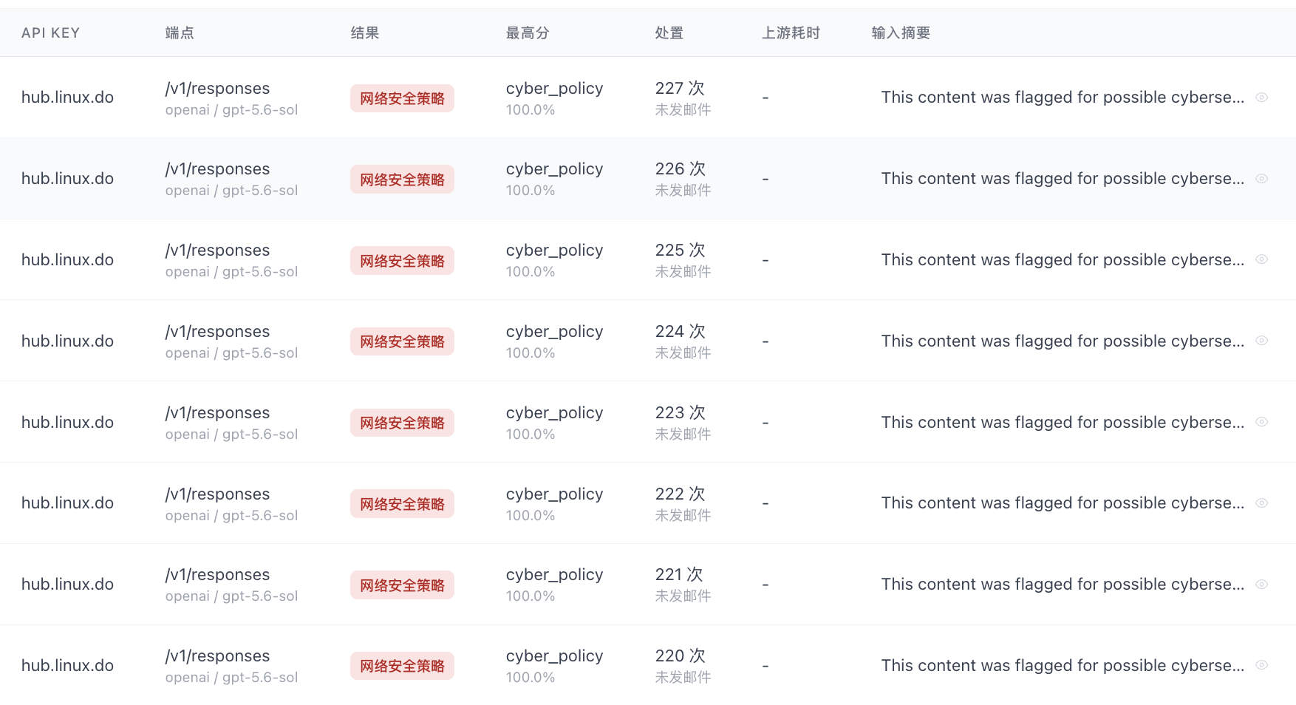Click the 上游耗时 column header
This screenshot has width=1296, height=705.
(791, 33)
